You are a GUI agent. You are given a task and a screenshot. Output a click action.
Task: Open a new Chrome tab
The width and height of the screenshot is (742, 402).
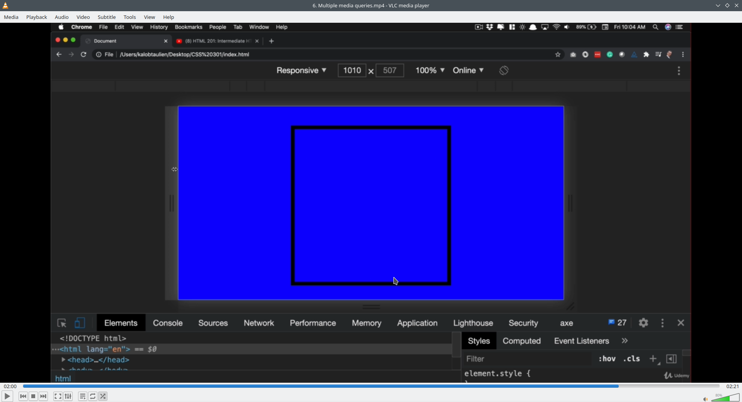[x=272, y=41]
